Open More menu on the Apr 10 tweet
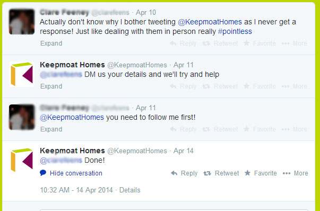The height and width of the screenshot is (211, 320). click(295, 43)
